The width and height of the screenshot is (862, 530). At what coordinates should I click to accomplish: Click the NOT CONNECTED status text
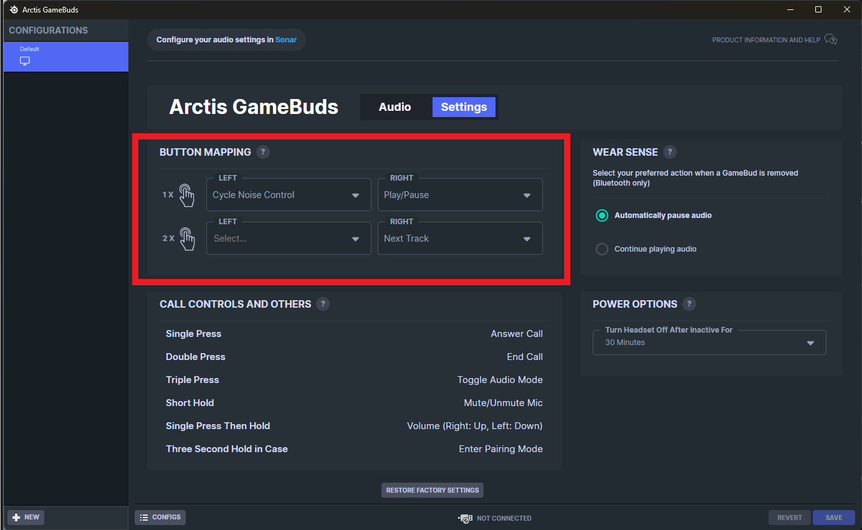504,518
